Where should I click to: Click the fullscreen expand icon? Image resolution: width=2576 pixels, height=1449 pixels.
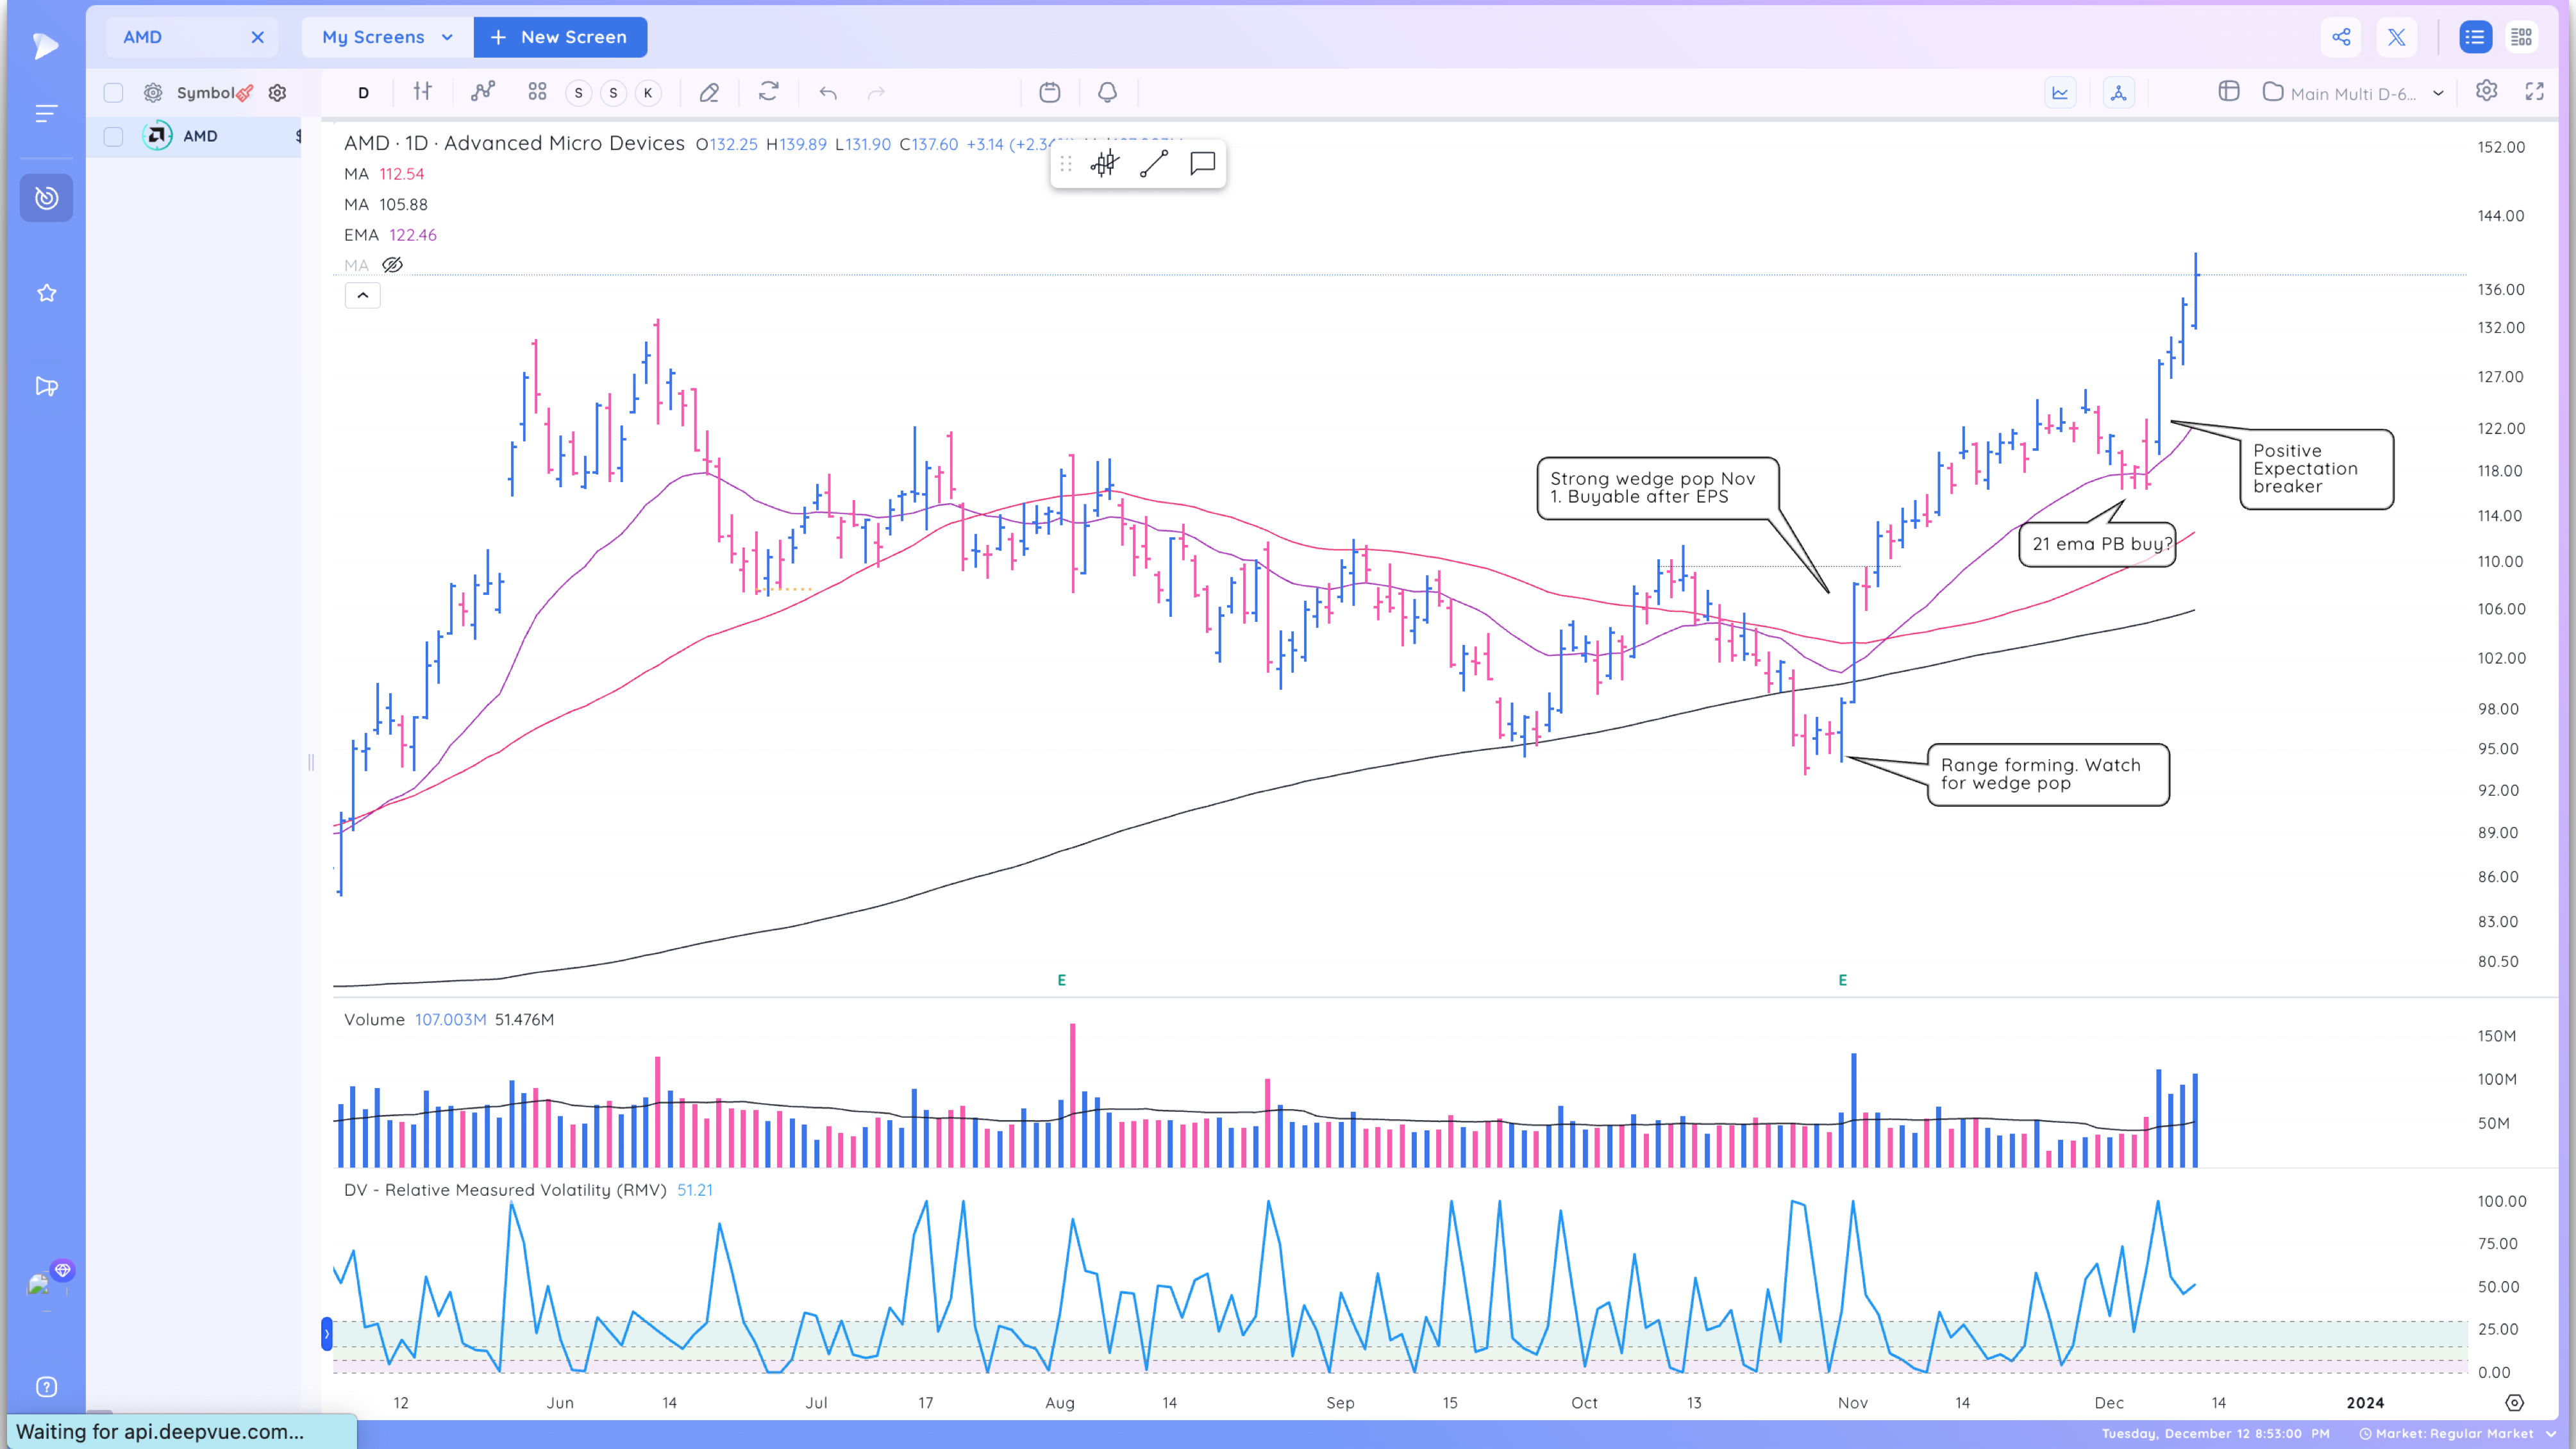(x=2534, y=91)
